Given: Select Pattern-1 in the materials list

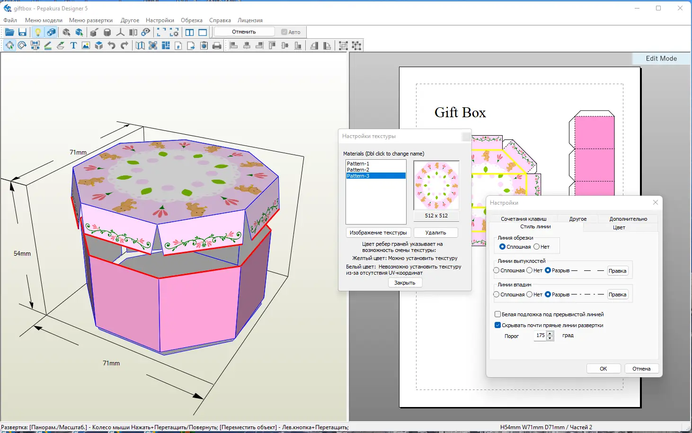Looking at the screenshot, I should click(358, 164).
